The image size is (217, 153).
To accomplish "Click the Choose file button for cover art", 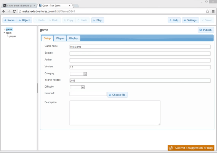I will [x=117, y=95].
